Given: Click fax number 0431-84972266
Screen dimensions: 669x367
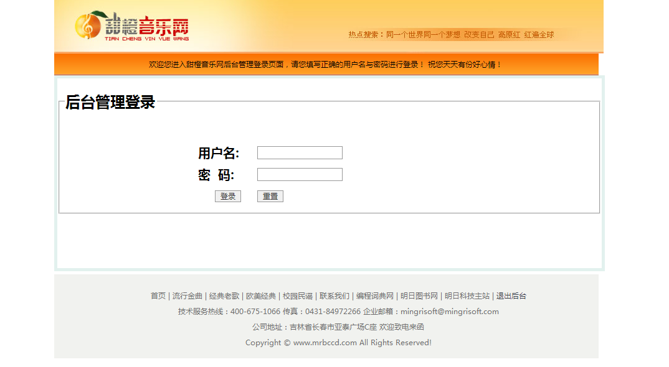Looking at the screenshot, I should (x=333, y=312).
